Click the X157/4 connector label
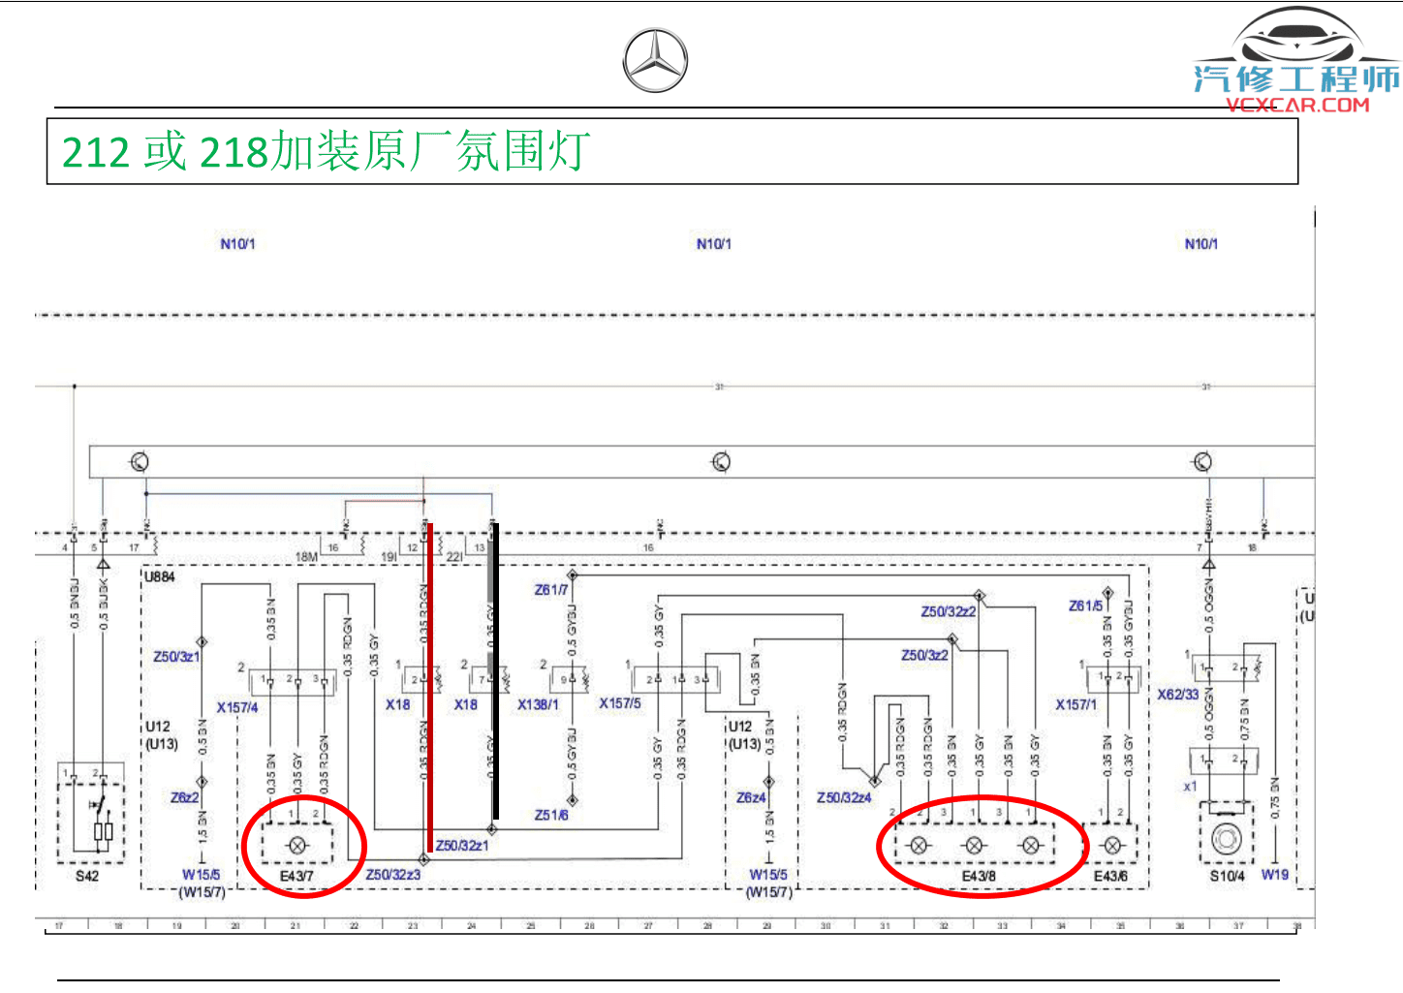The width and height of the screenshot is (1403, 993). (x=237, y=708)
